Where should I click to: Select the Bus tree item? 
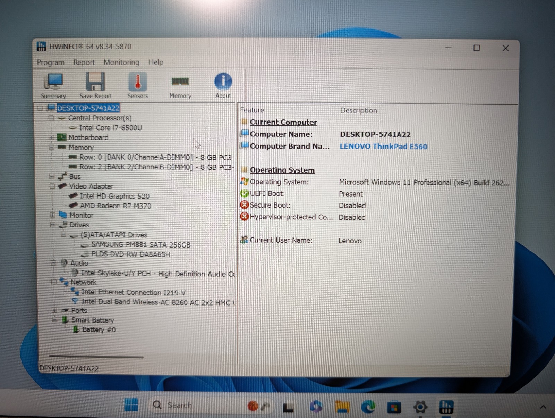click(x=75, y=176)
